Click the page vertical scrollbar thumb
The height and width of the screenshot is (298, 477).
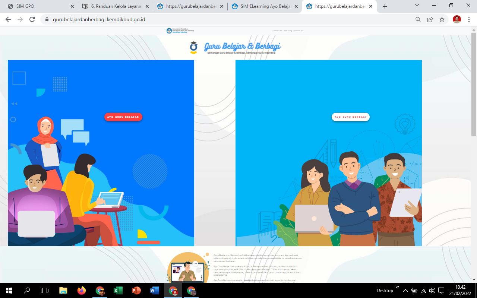[x=474, y=84]
